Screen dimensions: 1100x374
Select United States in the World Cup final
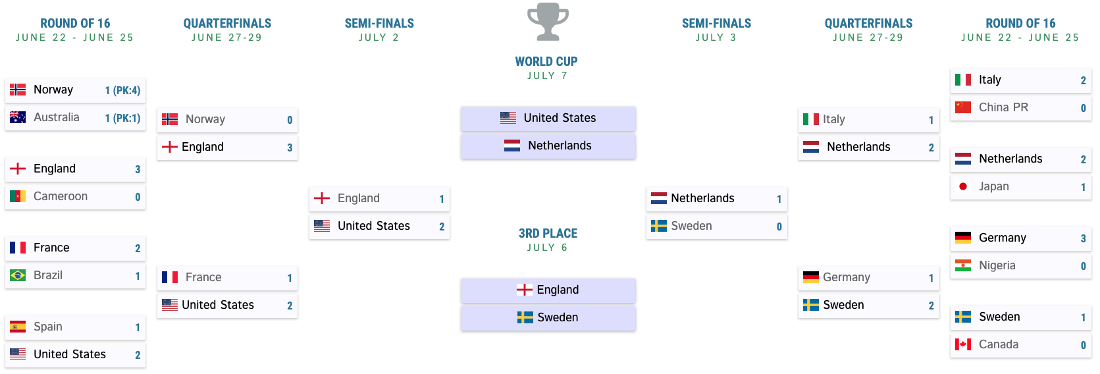click(548, 118)
